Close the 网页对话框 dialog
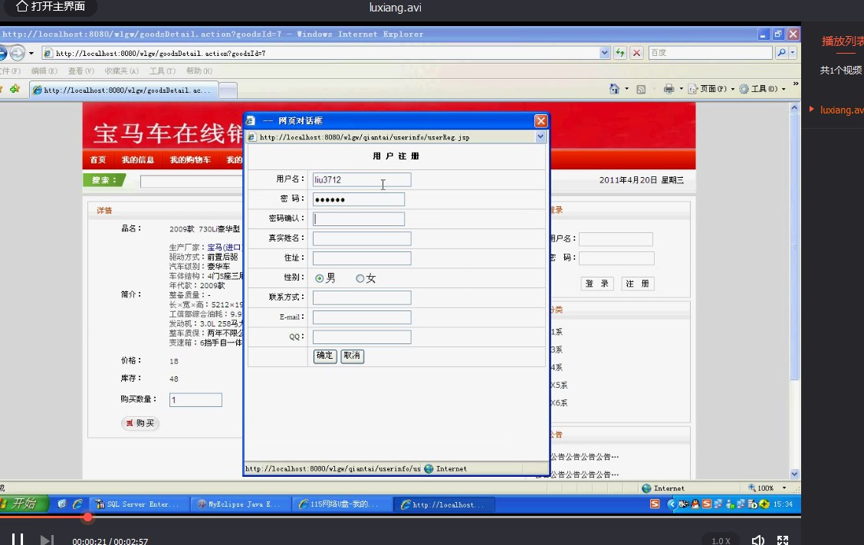864x545 pixels. (540, 120)
